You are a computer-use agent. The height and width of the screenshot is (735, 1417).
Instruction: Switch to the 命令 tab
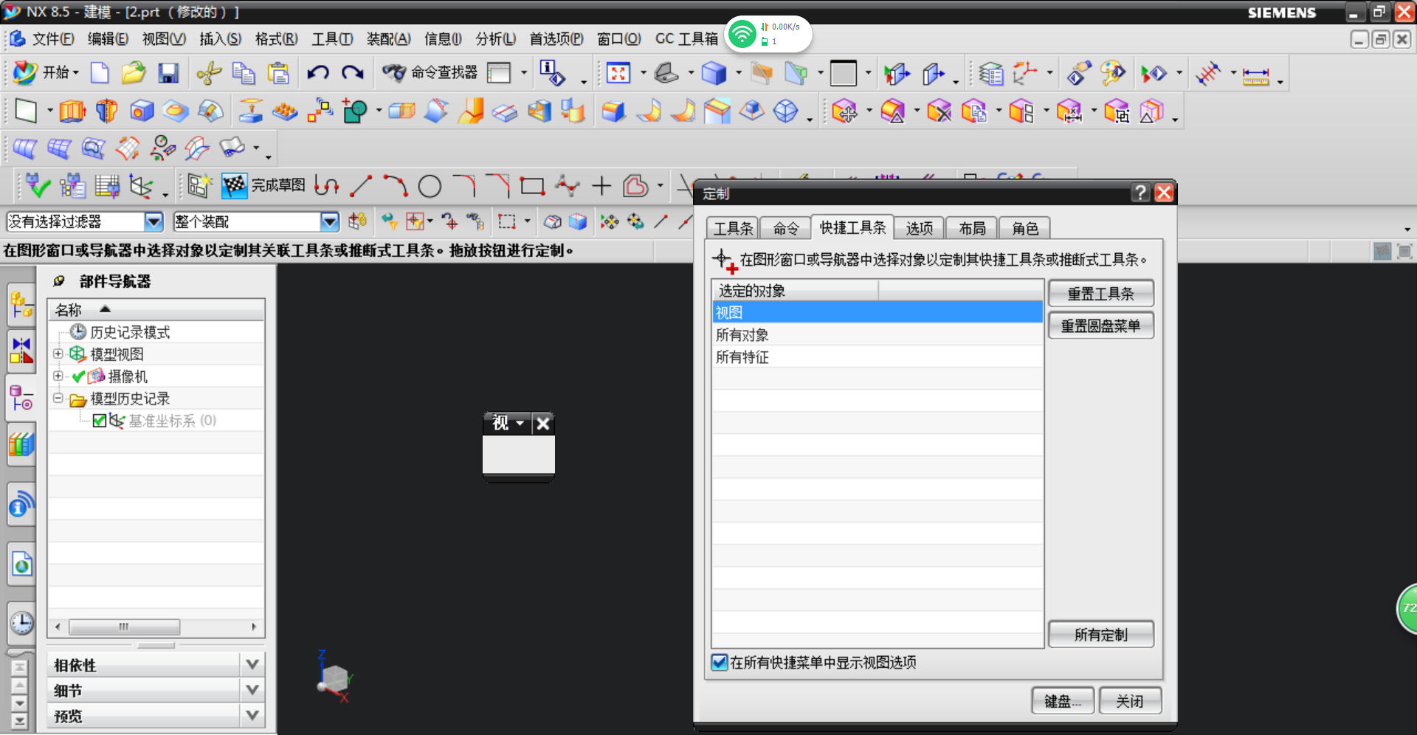click(x=786, y=228)
